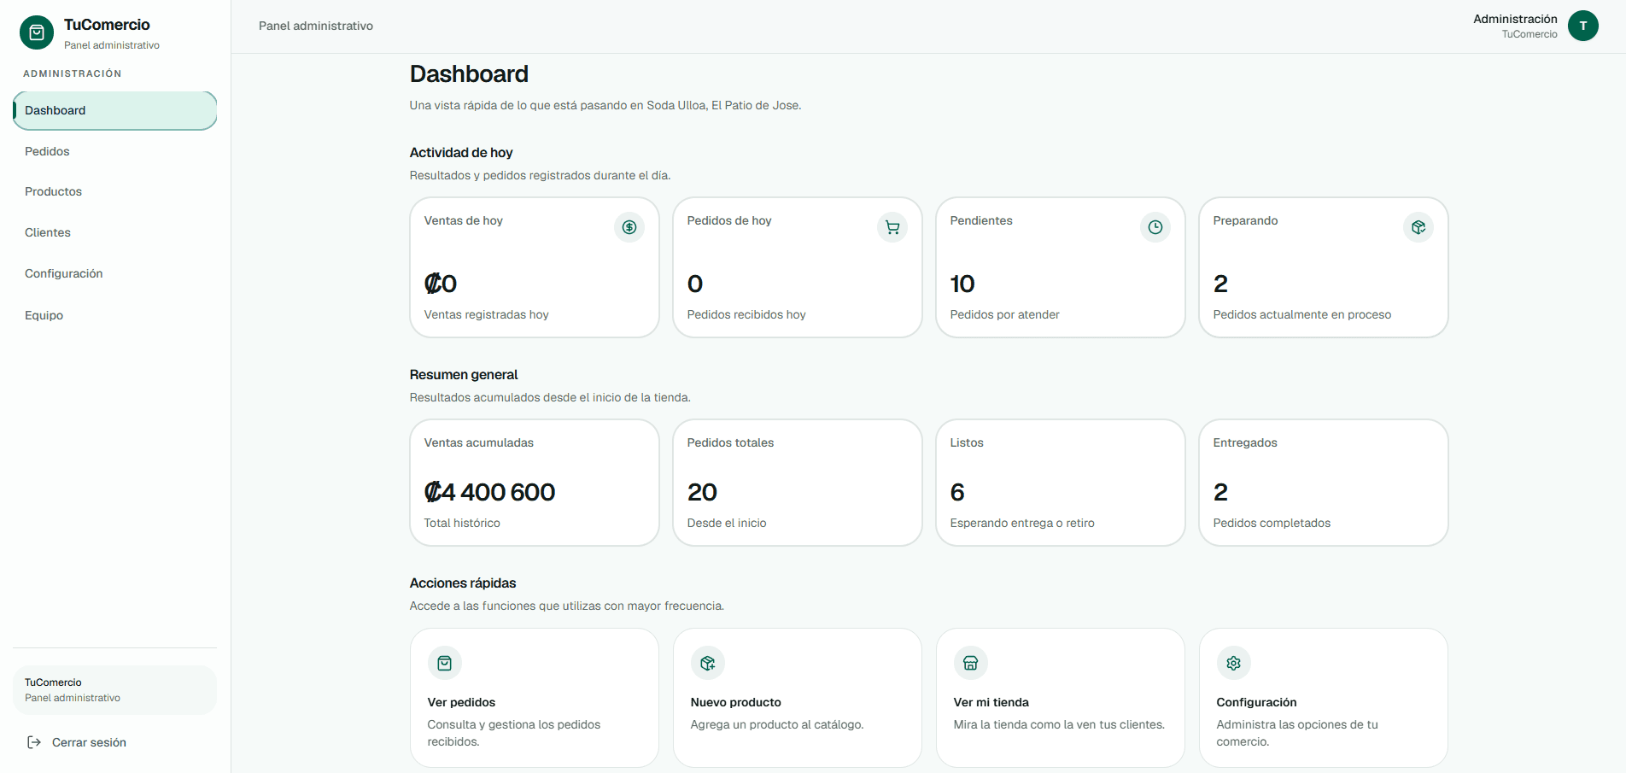Click the storefront icon above Ver mi tienda
1626x773 pixels.
tap(971, 663)
